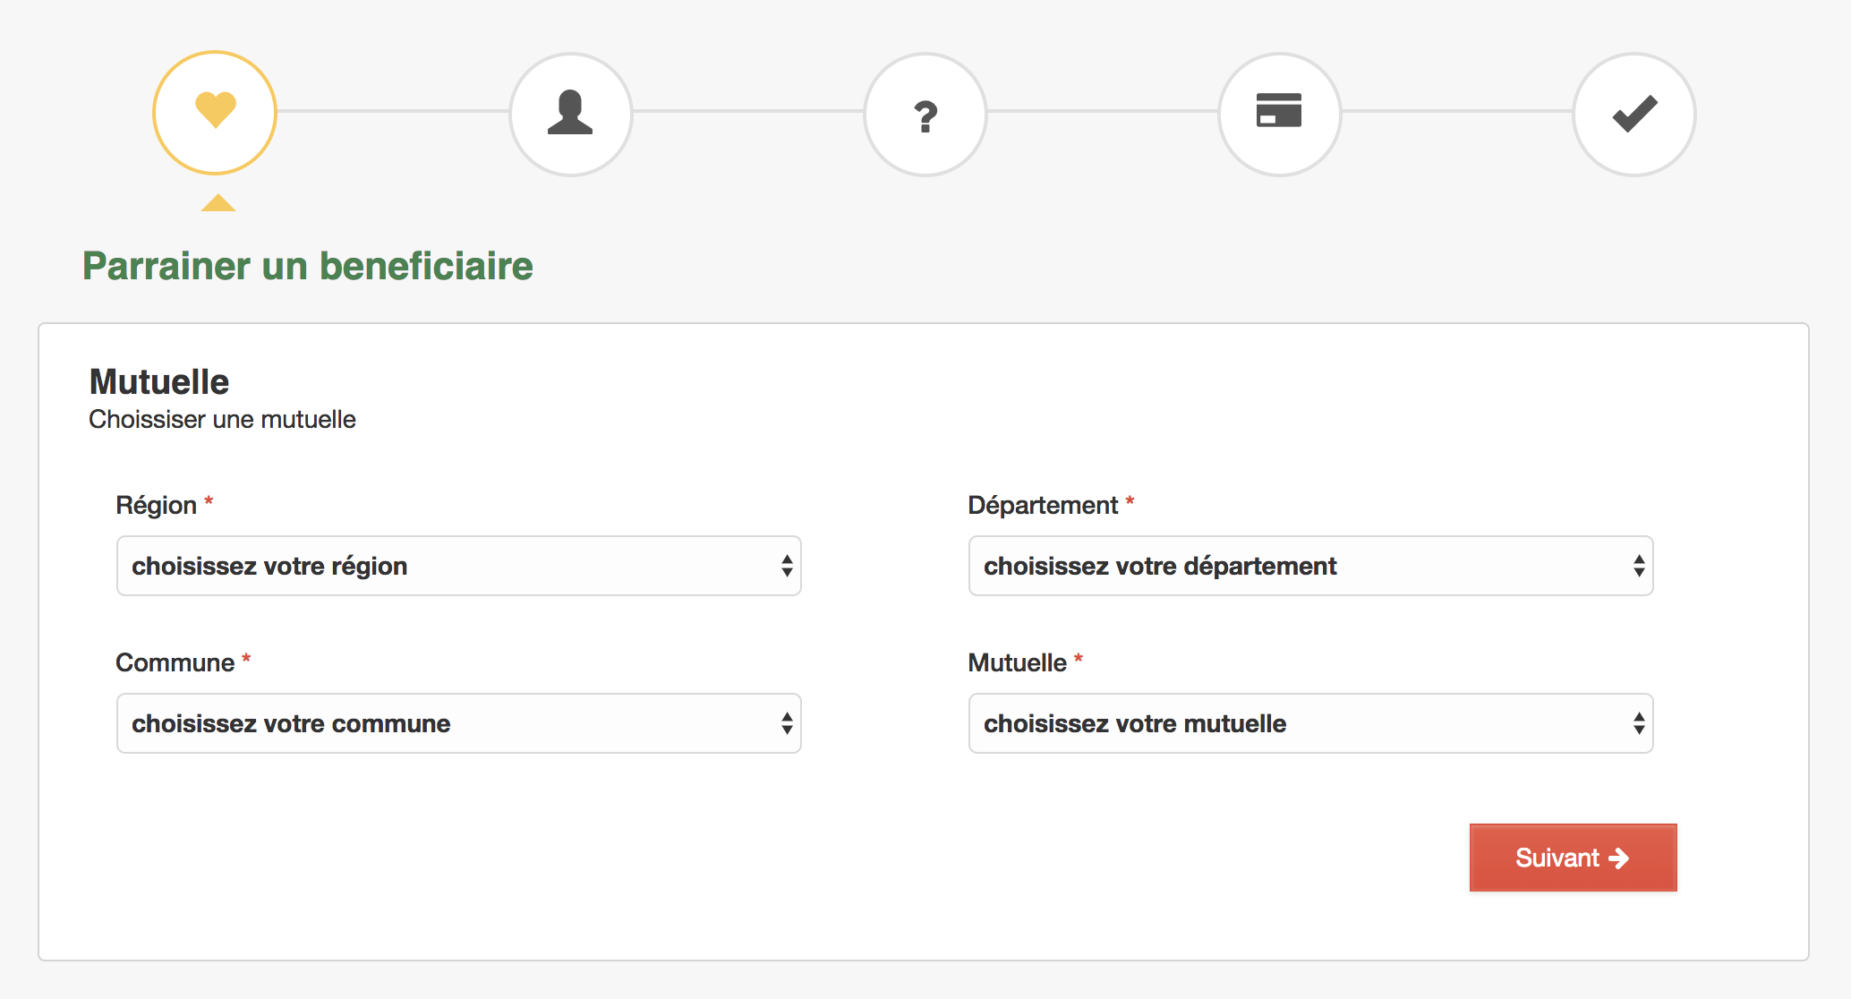Viewport: 1851px width, 999px height.
Task: Jump to the checkmark confirmation step
Action: [1633, 114]
